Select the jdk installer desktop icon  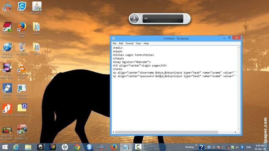[x=37, y=8]
